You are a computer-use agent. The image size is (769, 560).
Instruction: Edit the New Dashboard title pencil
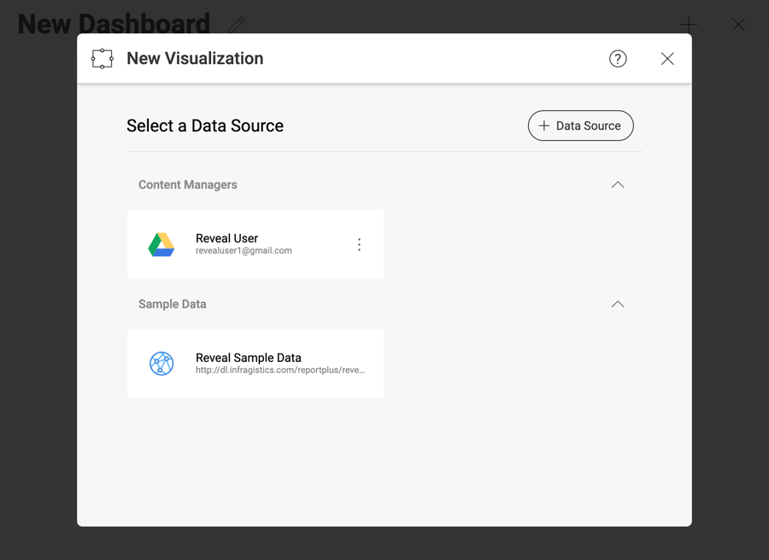click(x=237, y=25)
